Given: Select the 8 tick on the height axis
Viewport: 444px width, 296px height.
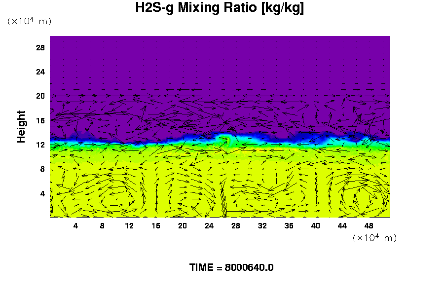Looking at the screenshot, I should [x=42, y=169].
